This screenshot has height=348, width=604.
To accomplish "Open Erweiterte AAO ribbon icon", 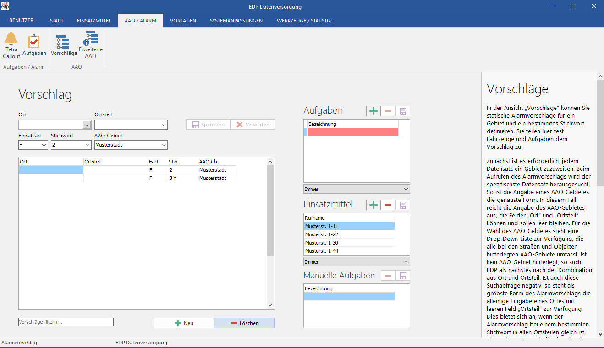I will click(90, 45).
